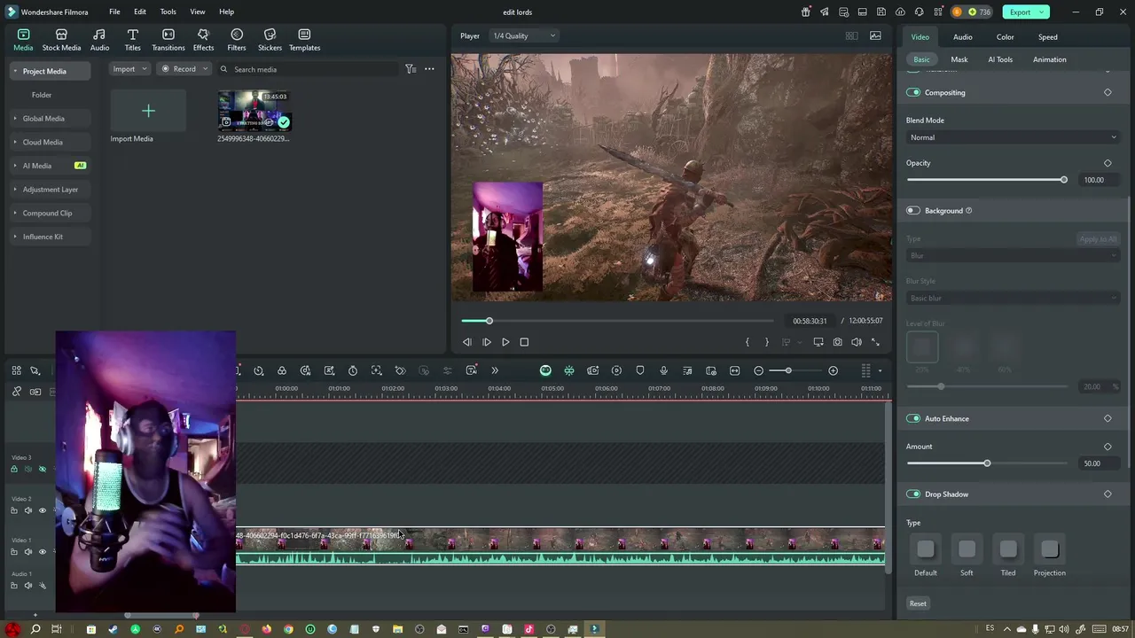Open the Filters library

coord(237,40)
